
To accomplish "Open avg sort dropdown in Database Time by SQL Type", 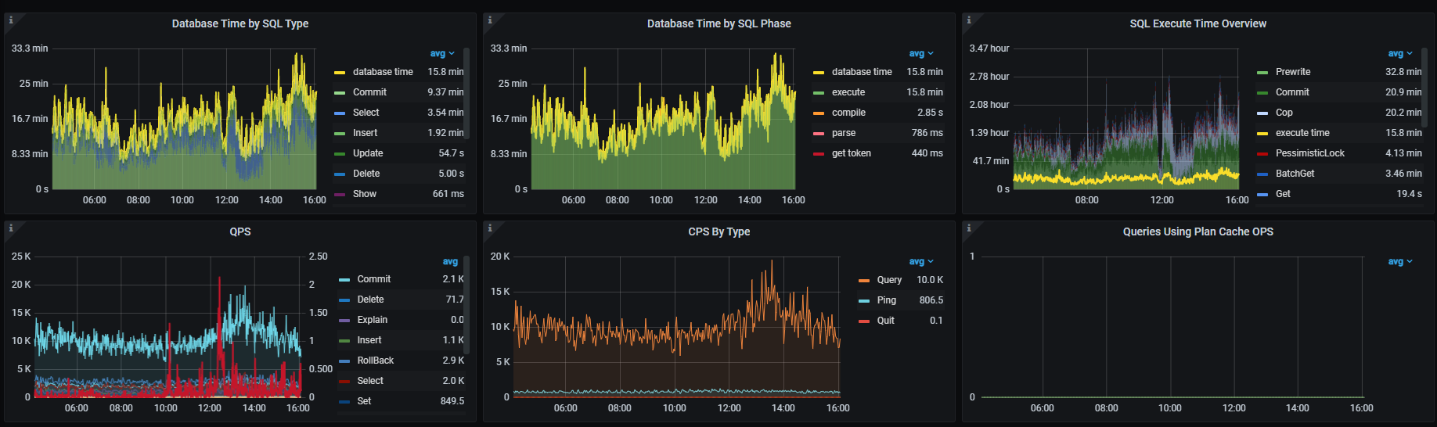I will tap(442, 53).
